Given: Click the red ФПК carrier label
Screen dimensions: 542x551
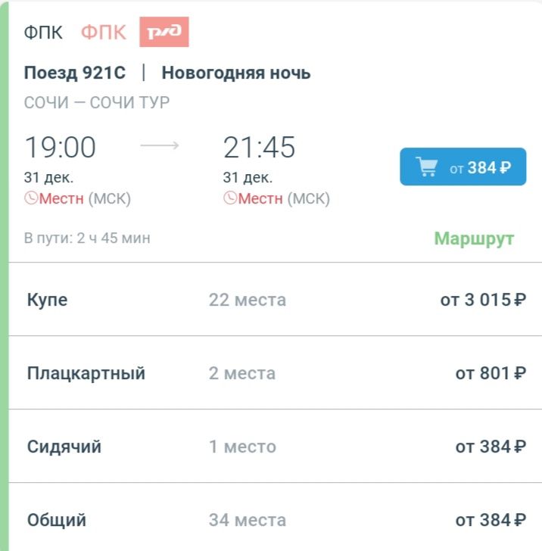Looking at the screenshot, I should coord(104,33).
